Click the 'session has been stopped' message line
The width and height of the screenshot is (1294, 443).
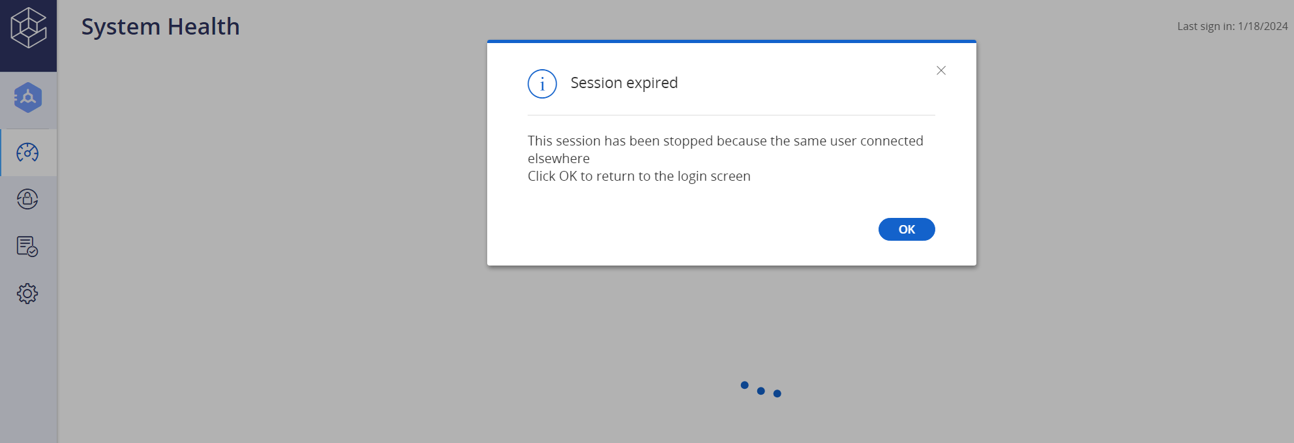click(x=725, y=141)
